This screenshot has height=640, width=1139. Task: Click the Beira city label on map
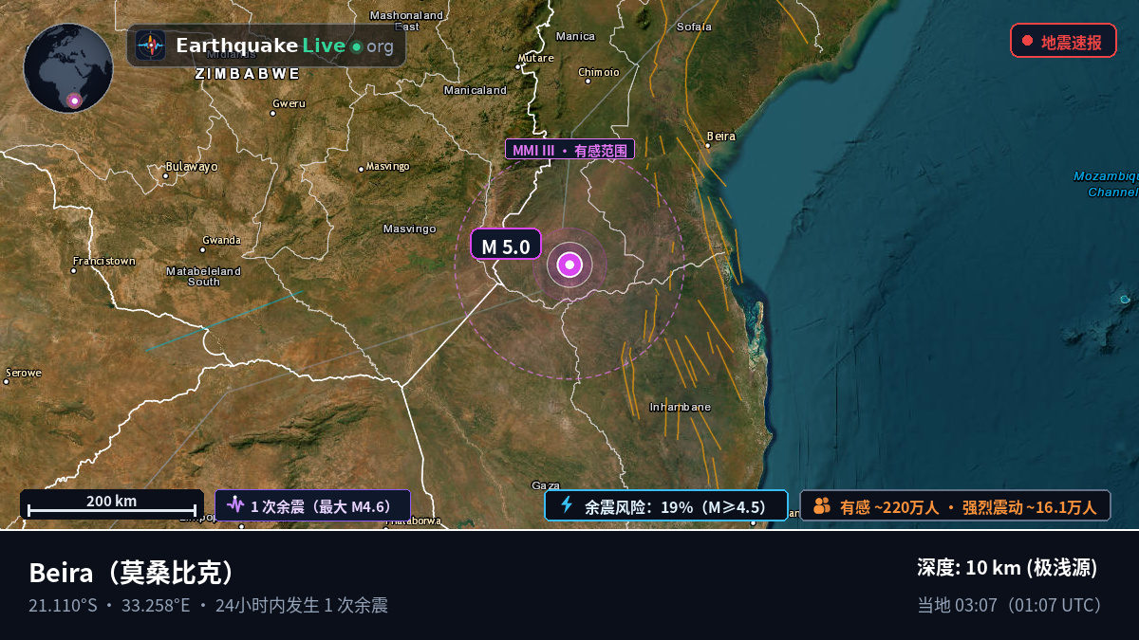[721, 137]
